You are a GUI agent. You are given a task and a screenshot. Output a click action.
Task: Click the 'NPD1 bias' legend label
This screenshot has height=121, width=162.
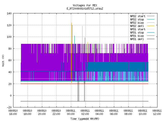coord(137,36)
